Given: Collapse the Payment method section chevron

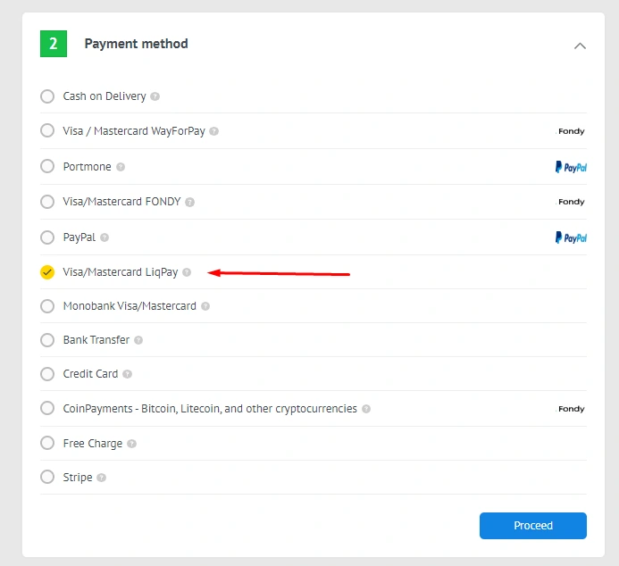Looking at the screenshot, I should click(580, 46).
